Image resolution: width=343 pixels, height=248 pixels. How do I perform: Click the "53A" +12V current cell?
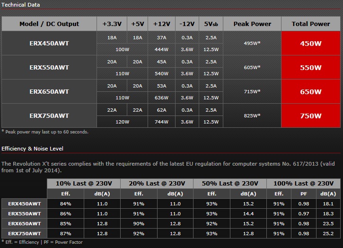tap(161, 86)
